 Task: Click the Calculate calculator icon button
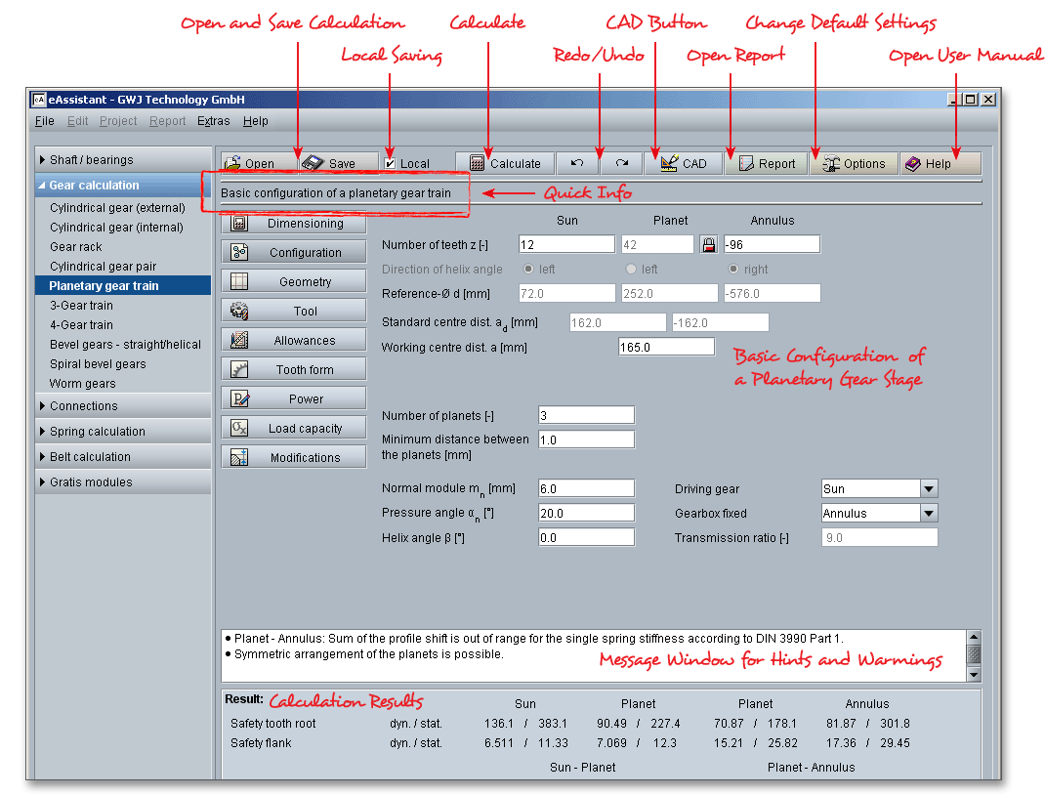coord(504,164)
